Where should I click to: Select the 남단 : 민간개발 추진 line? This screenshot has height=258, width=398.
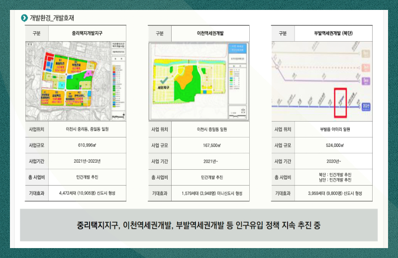pyautogui.click(x=335, y=180)
